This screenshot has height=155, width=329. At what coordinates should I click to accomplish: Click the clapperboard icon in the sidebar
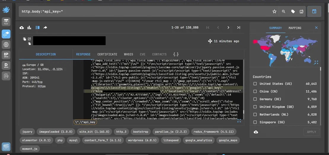6,147
